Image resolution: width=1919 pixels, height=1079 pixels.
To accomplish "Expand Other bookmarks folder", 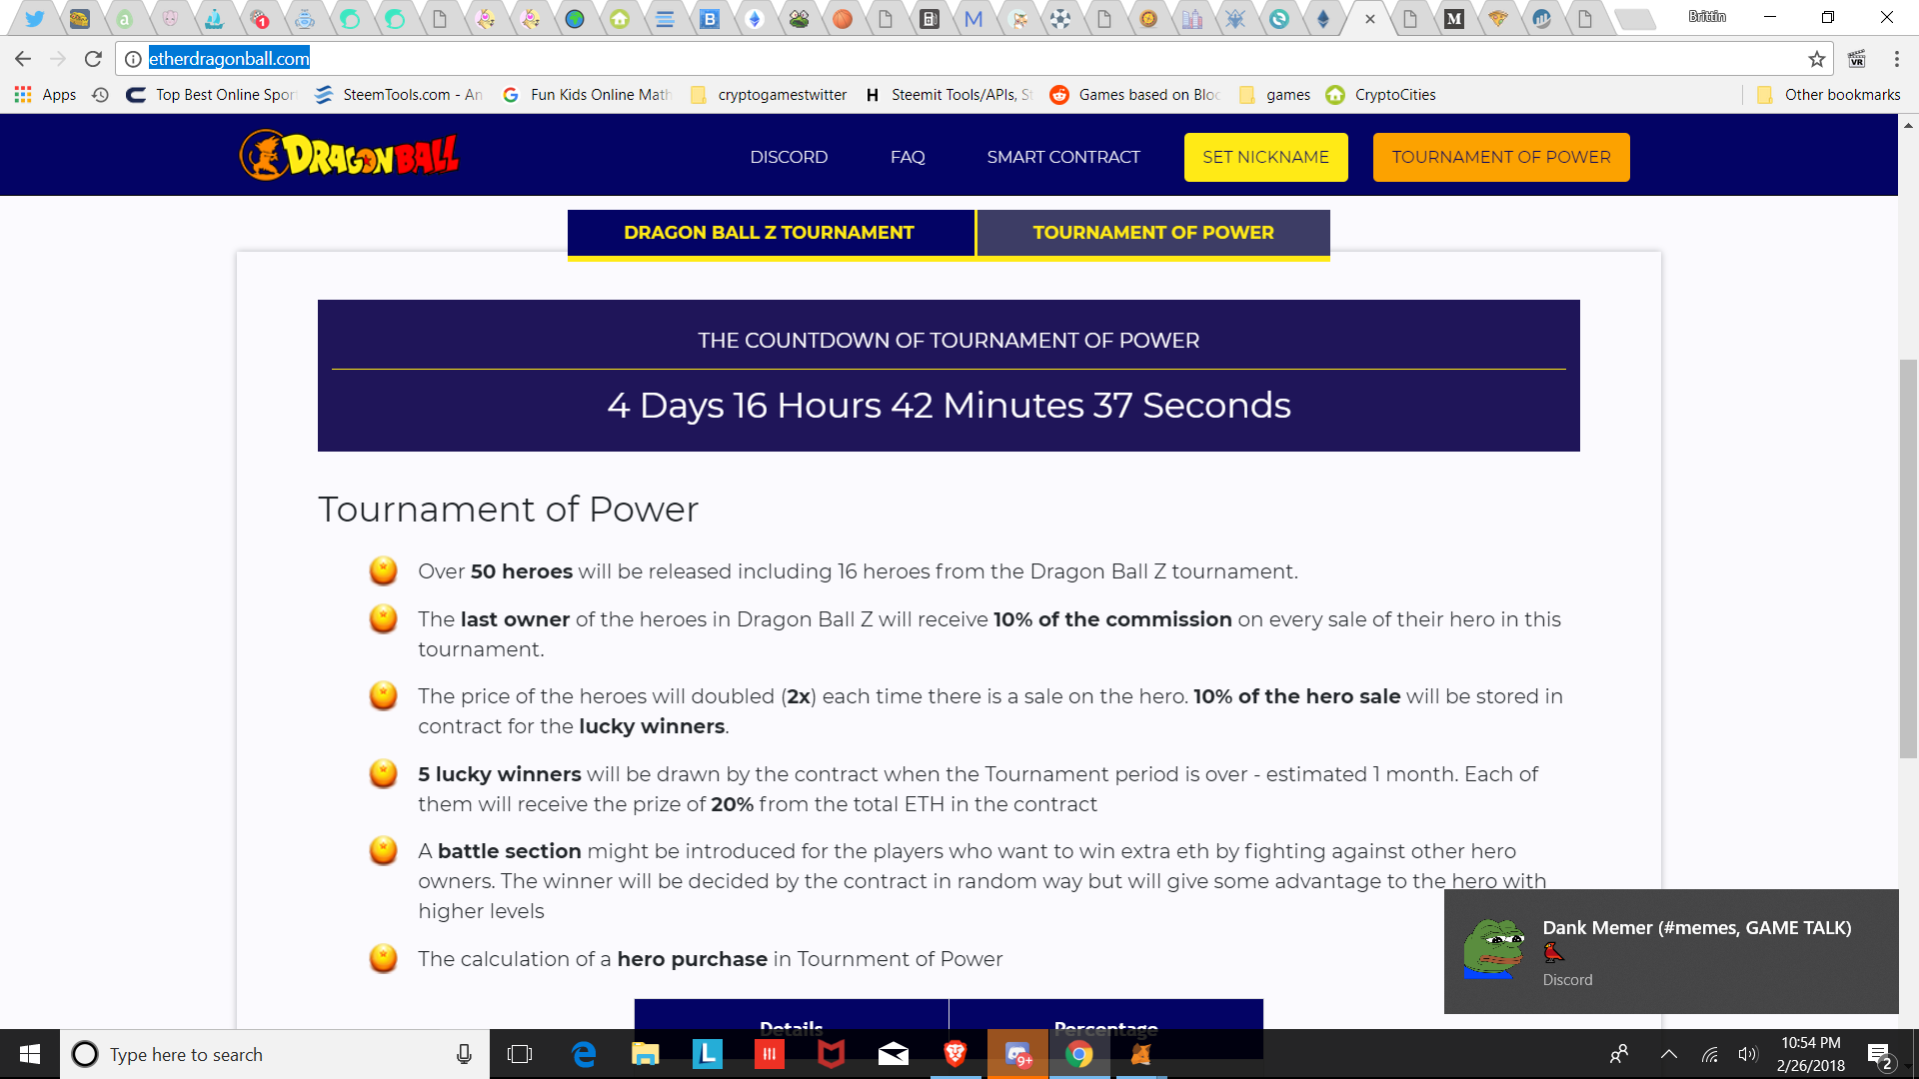I will [x=1829, y=95].
